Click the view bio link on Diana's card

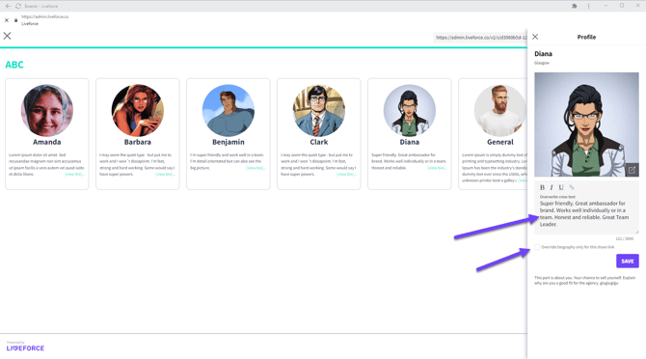(x=437, y=168)
